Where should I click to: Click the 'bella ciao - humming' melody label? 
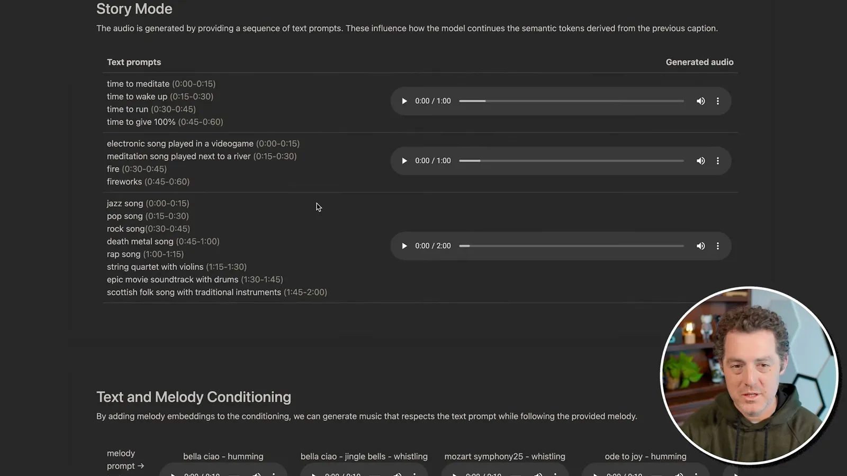[223, 456]
